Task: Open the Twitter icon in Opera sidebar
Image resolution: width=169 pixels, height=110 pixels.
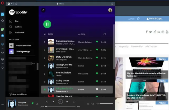Action: (3, 35)
